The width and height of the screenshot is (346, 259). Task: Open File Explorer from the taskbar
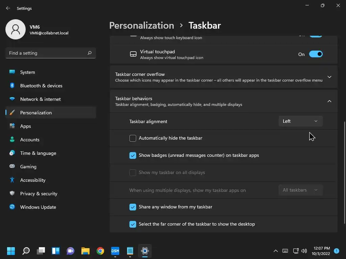click(85, 251)
